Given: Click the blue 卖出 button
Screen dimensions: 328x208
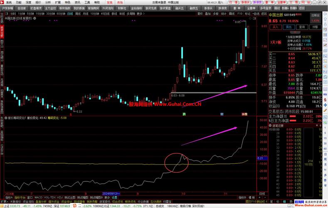Looking at the screenshot, I should pos(289,27).
